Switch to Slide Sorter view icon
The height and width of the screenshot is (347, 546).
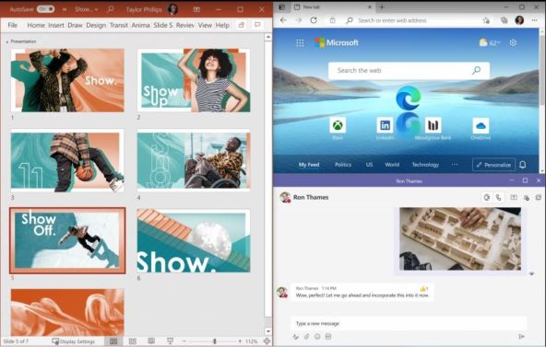click(x=132, y=341)
